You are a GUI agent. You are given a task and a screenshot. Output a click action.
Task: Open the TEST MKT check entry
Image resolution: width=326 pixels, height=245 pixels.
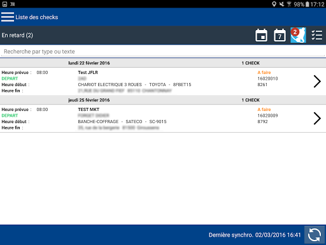(163, 119)
